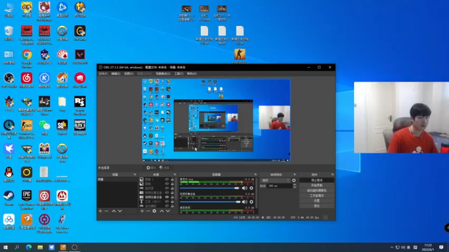Click the add scene plus icon

click(100, 211)
